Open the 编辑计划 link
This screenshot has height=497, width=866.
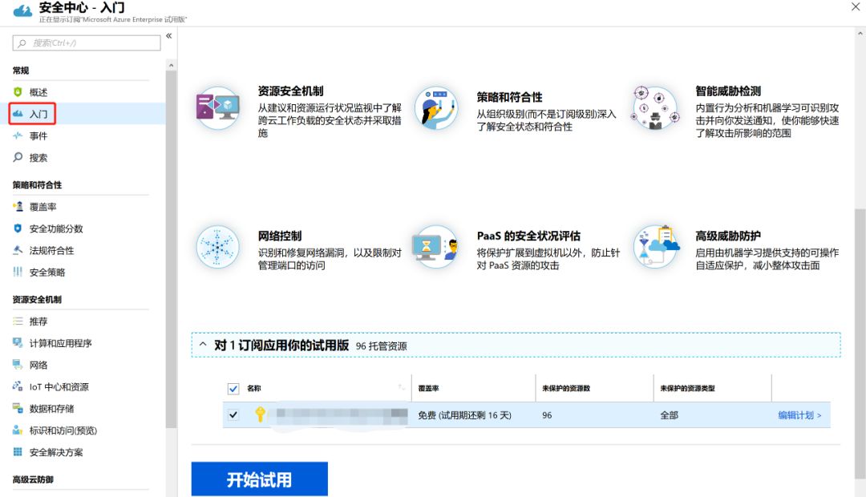(799, 415)
